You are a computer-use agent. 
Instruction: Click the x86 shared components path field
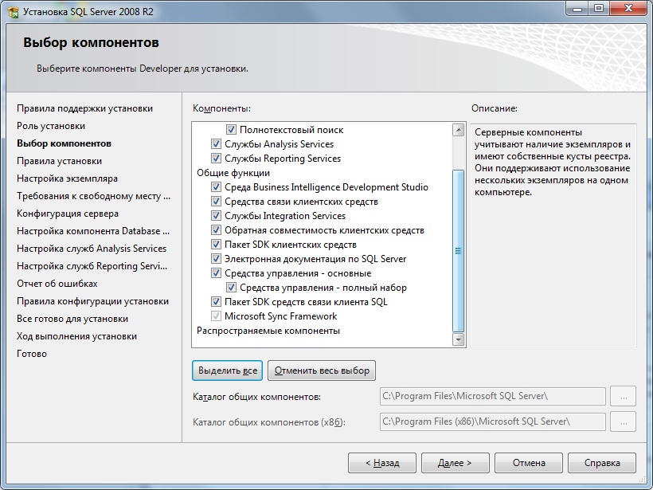pos(493,421)
